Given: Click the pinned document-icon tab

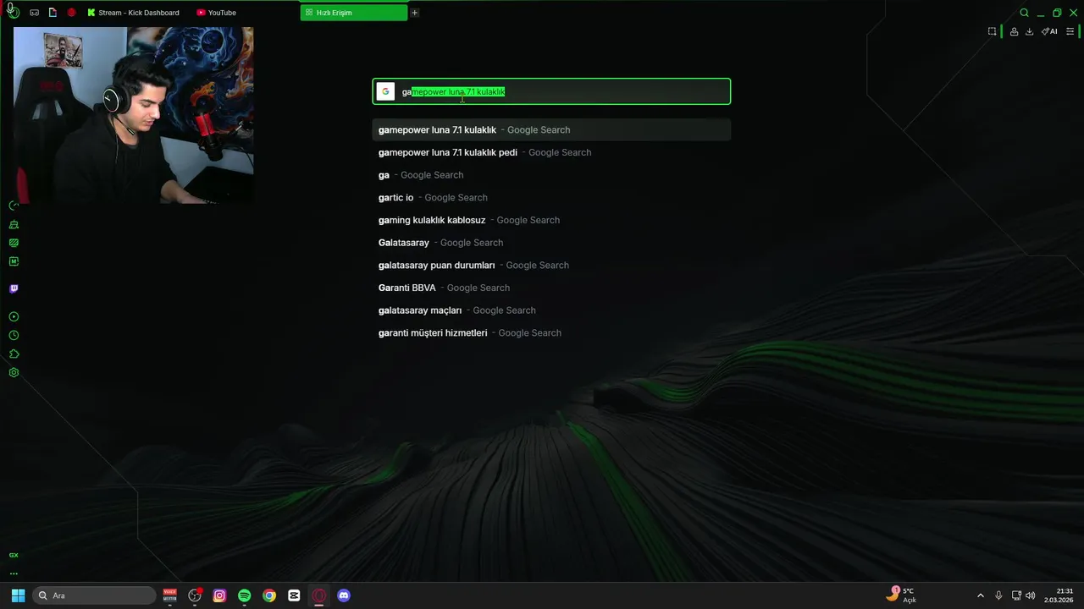Looking at the screenshot, I should coord(53,13).
